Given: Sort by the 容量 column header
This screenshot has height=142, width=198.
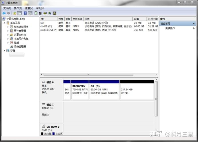Looking at the screenshot, I should tap(140, 19).
